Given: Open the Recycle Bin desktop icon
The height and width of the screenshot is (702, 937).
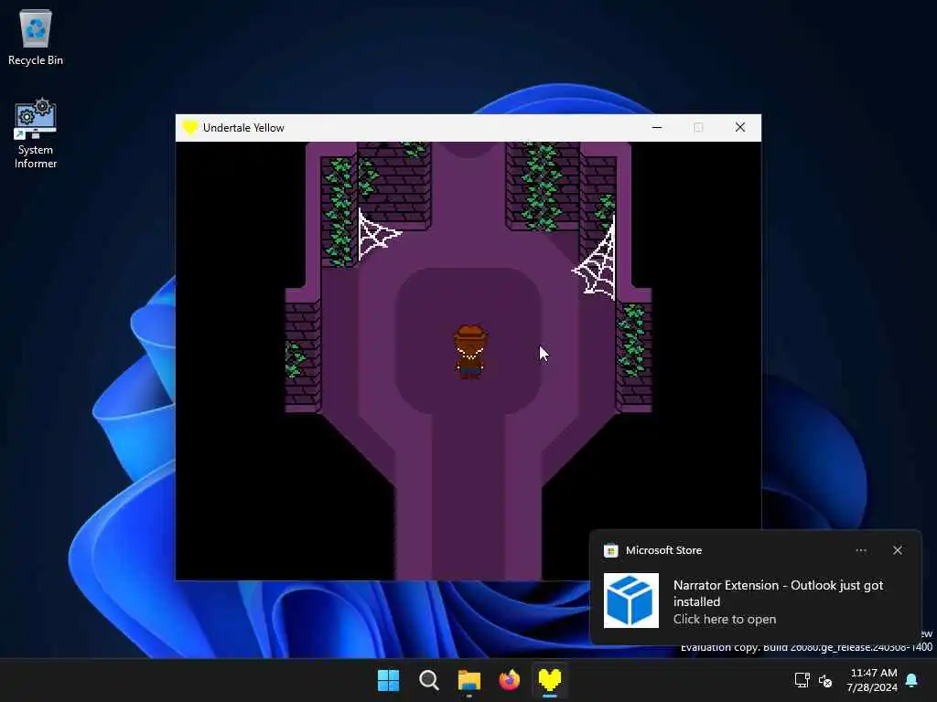Looking at the screenshot, I should 36,37.
